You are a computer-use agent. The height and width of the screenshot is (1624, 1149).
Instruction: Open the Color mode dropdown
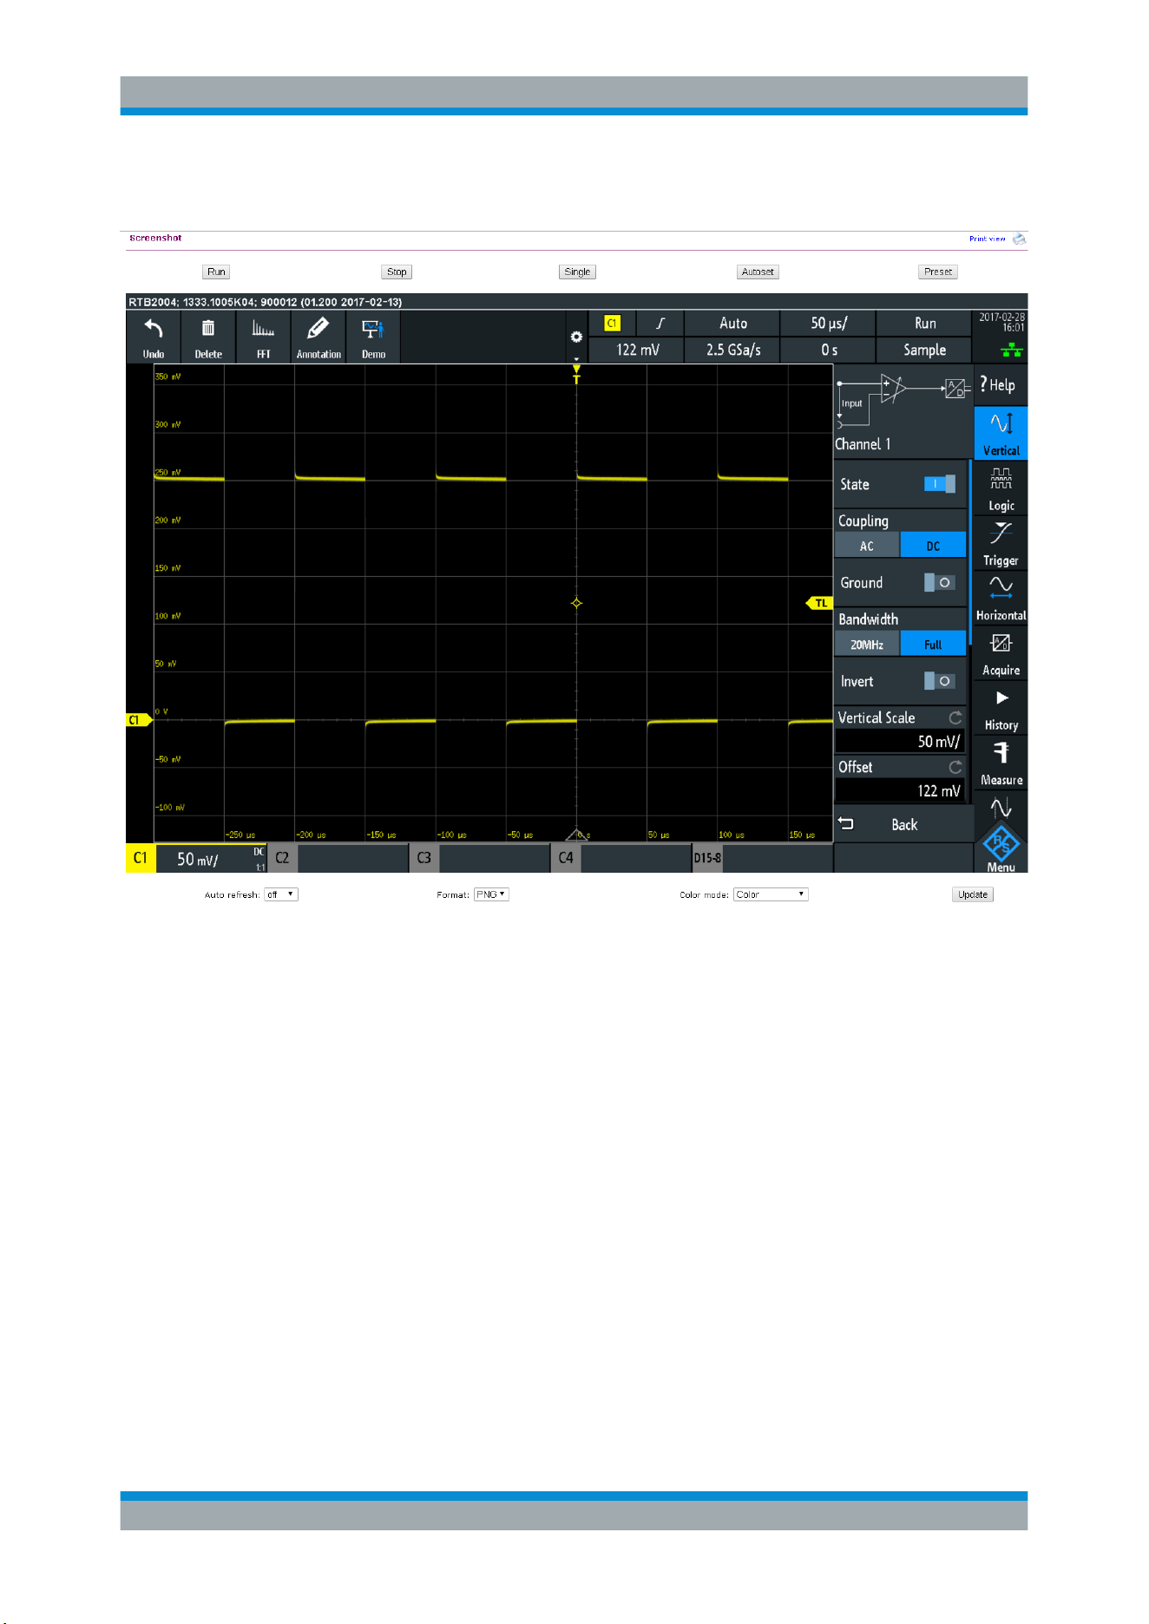coord(771,894)
